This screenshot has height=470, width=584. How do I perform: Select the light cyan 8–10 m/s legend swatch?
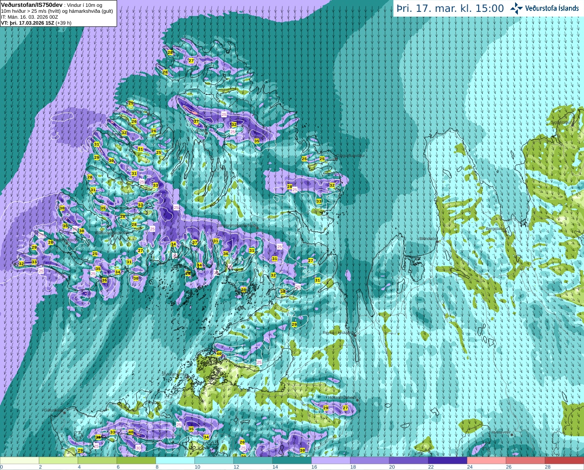pos(175,460)
